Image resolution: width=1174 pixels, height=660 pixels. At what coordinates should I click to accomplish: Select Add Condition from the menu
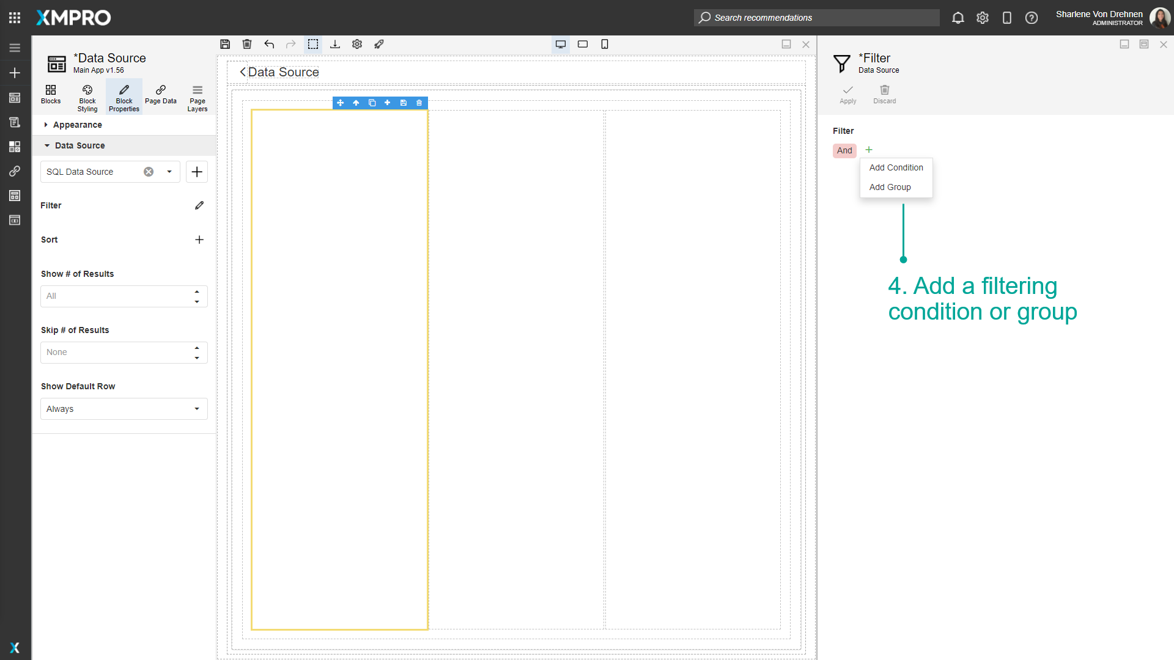point(896,167)
